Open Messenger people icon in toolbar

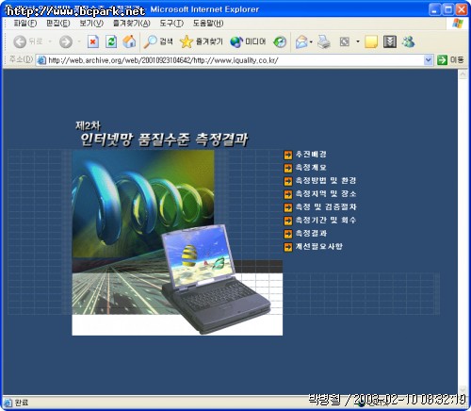coord(408,41)
